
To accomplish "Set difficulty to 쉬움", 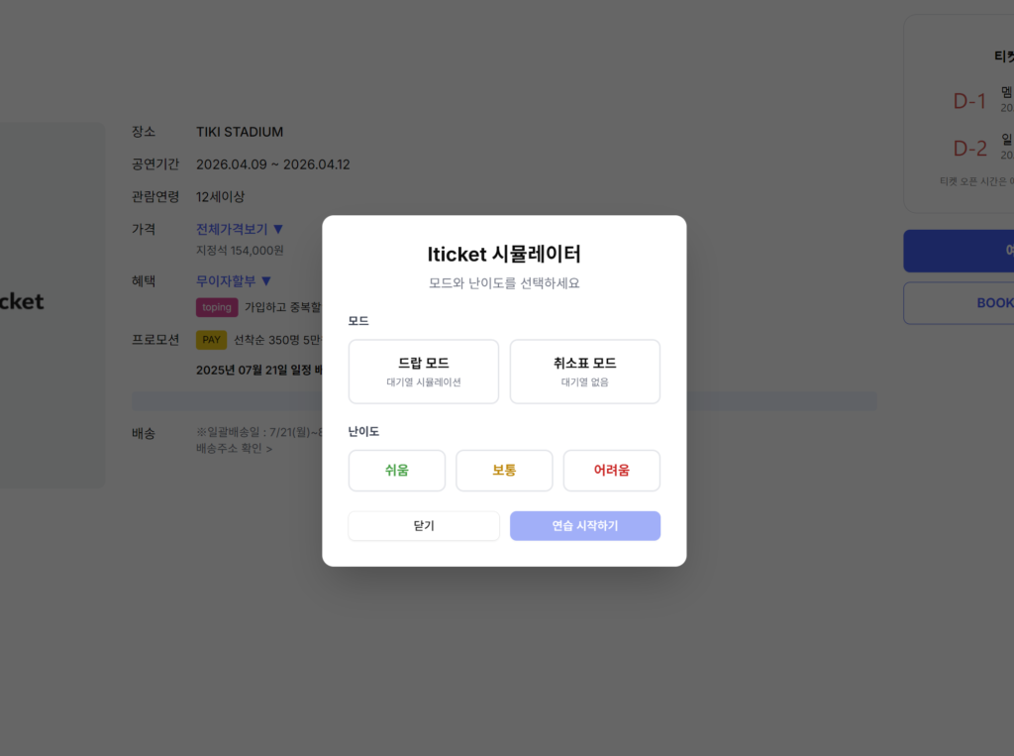I will pyautogui.click(x=396, y=471).
